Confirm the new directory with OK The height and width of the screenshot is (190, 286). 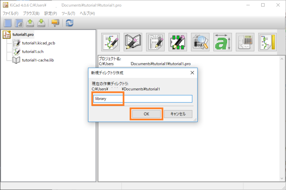[x=147, y=114]
